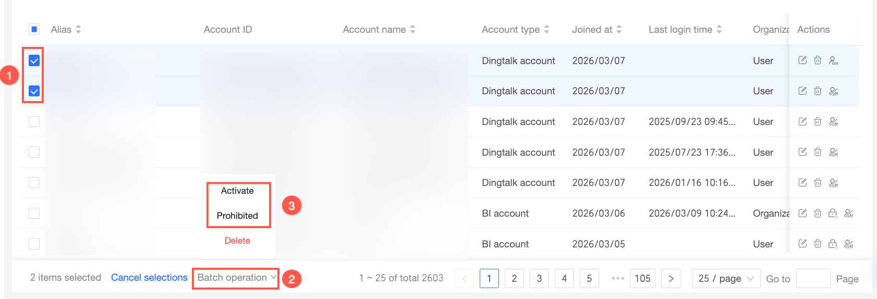The height and width of the screenshot is (299, 877).
Task: Go to page 2
Action: click(x=514, y=279)
